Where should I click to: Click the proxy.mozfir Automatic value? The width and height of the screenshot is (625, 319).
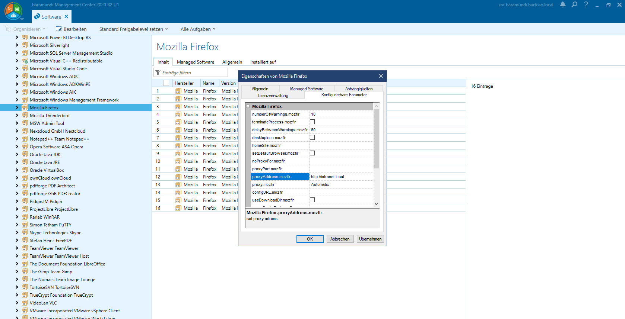point(341,184)
